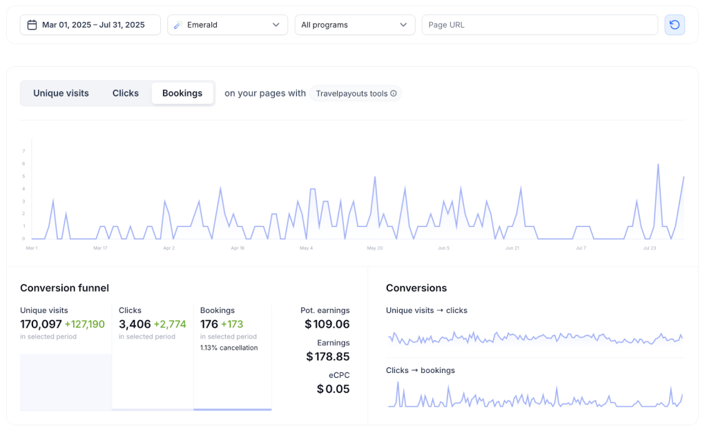
Task: Click the Earnings value $178.85
Action: tap(328, 356)
